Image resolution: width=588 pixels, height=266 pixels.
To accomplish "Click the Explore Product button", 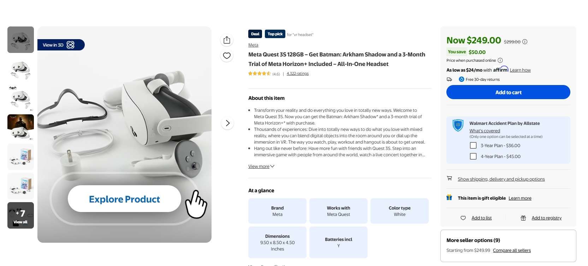I will 124,199.
